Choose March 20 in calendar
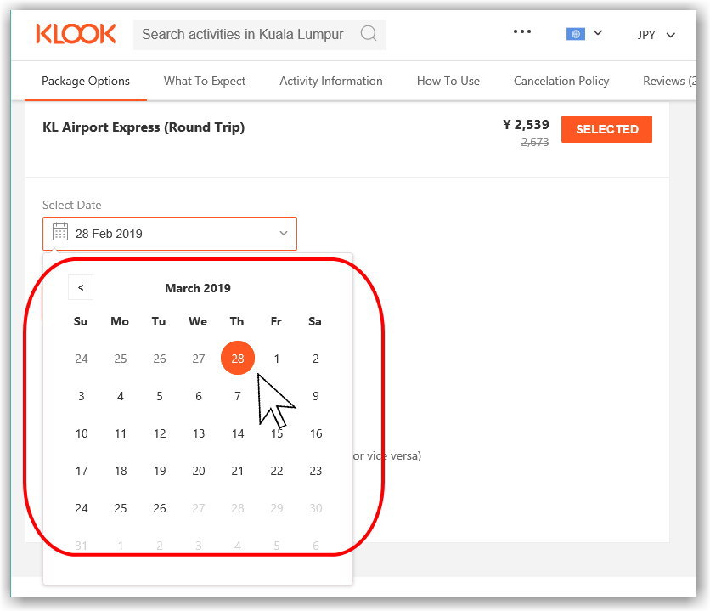The height and width of the screenshot is (611, 710). click(x=199, y=471)
